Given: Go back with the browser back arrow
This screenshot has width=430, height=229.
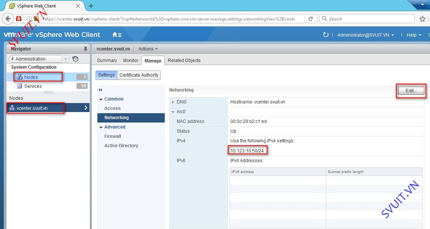Looking at the screenshot, I should (8, 19).
